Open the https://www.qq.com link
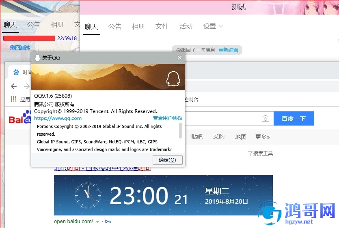This screenshot has height=228, width=339. pos(58,118)
